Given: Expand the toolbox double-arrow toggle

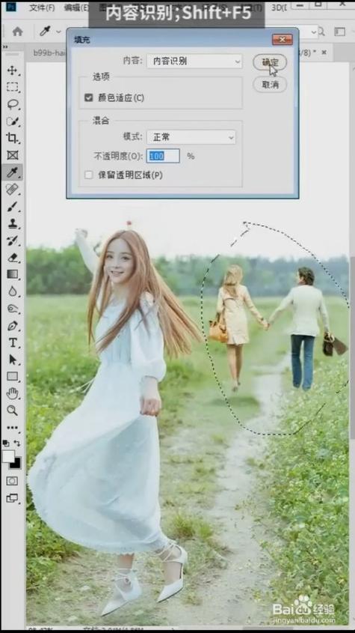Looking at the screenshot, I should tap(5, 47).
